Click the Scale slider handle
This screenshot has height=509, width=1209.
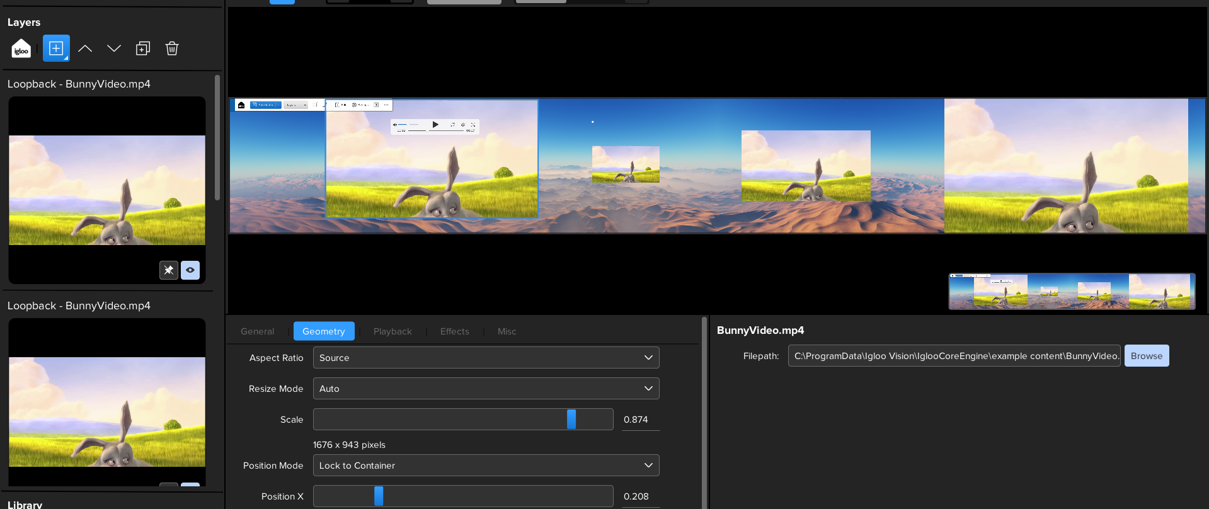[x=571, y=420]
